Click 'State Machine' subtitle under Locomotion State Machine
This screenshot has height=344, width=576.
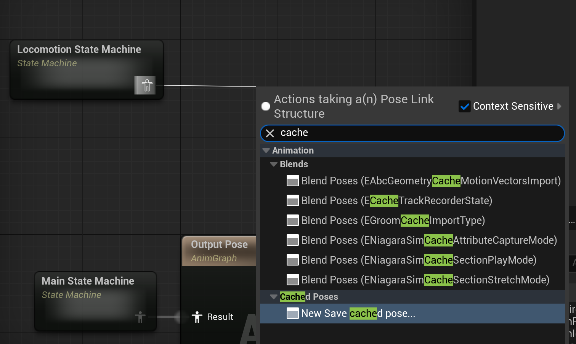tap(47, 63)
